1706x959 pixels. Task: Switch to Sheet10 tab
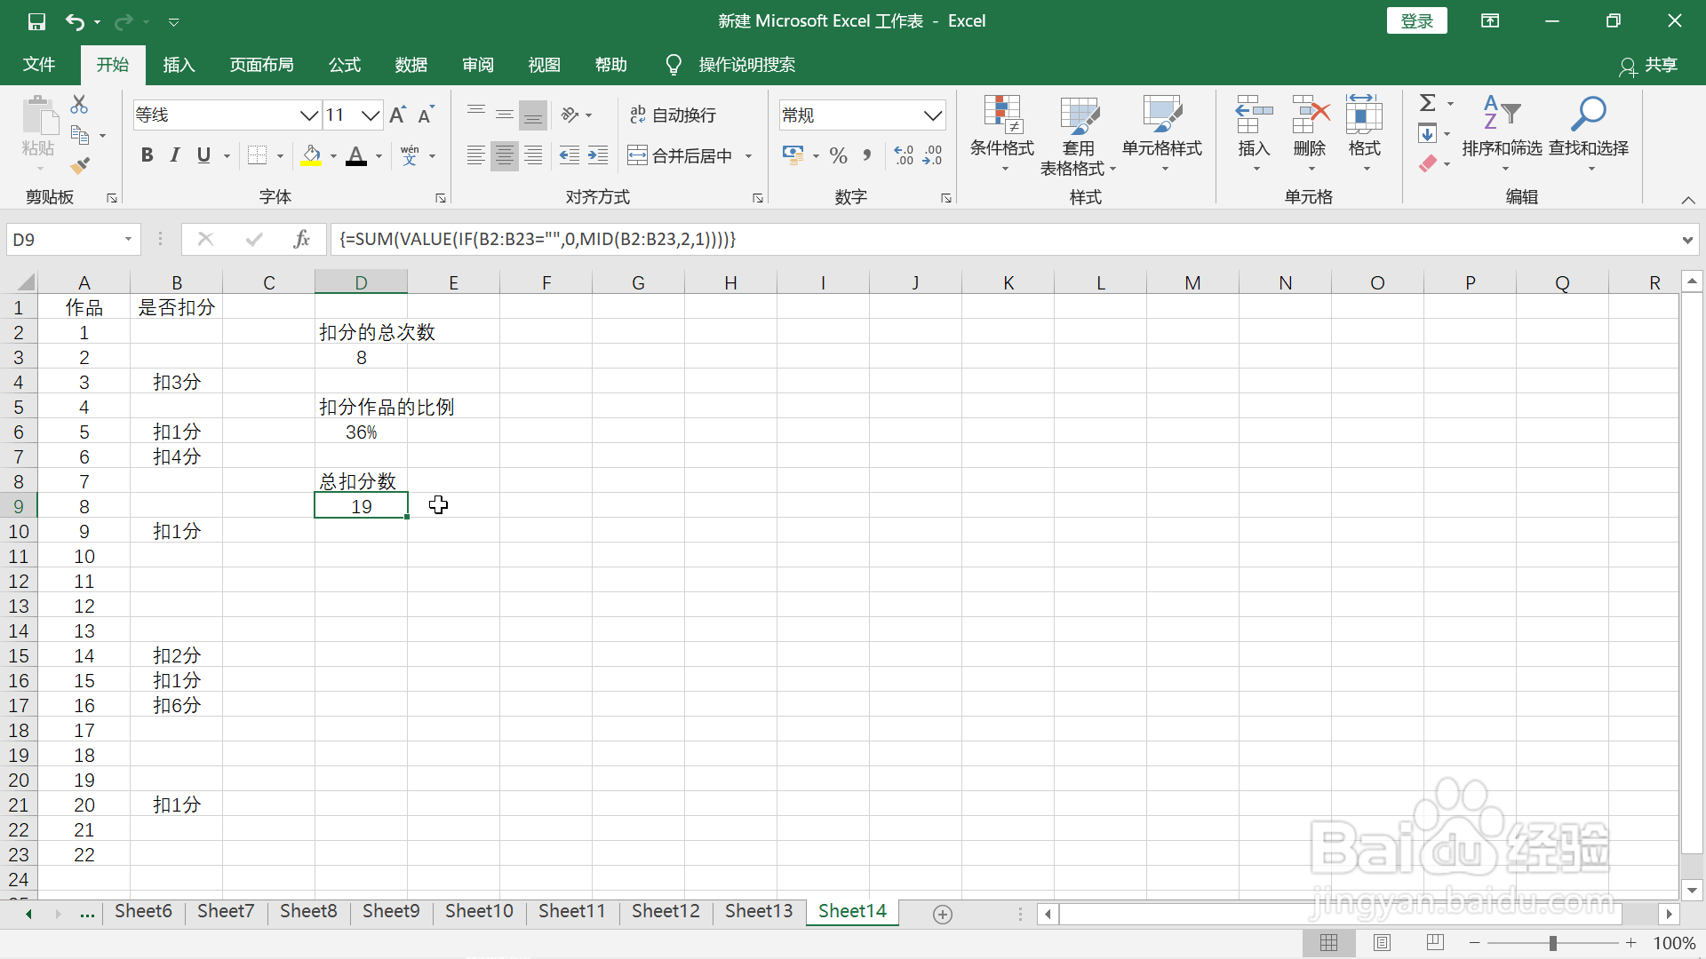(479, 911)
